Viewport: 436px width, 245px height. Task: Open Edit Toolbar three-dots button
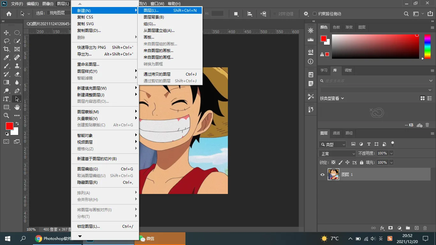pos(17,115)
